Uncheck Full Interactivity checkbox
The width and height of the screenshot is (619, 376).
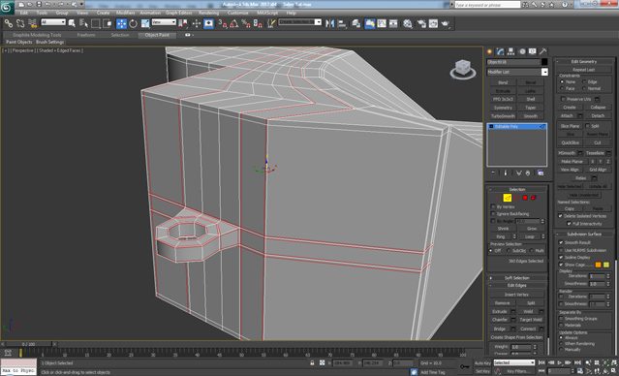click(569, 224)
